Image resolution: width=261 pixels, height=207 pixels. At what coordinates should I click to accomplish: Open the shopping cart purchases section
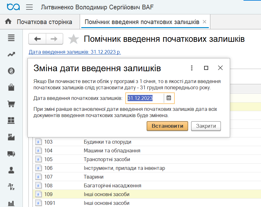tap(11, 104)
